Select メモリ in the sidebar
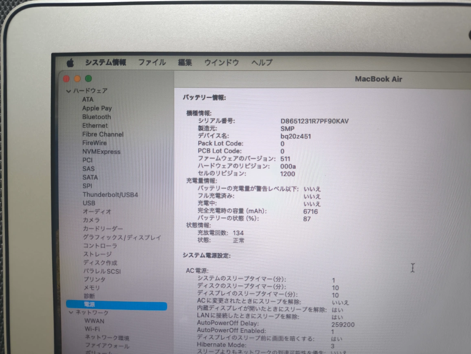This screenshot has width=471, height=354. tap(92, 288)
